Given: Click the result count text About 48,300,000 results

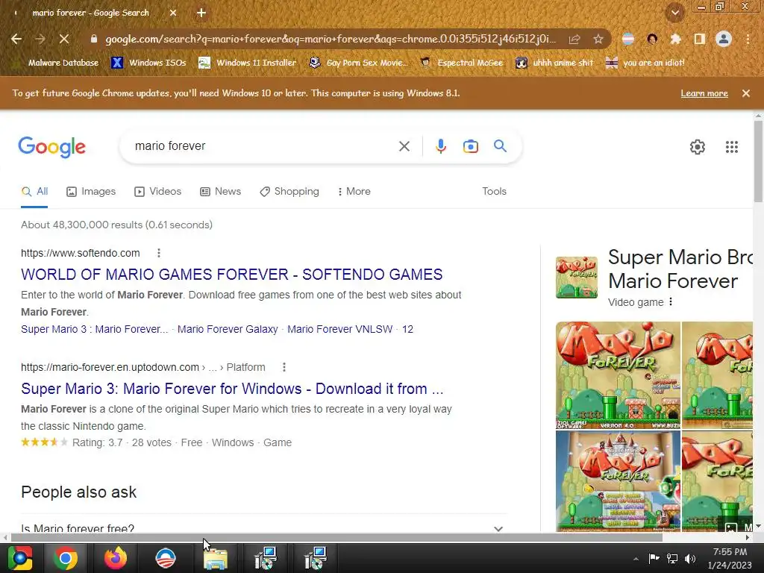Looking at the screenshot, I should tap(117, 225).
